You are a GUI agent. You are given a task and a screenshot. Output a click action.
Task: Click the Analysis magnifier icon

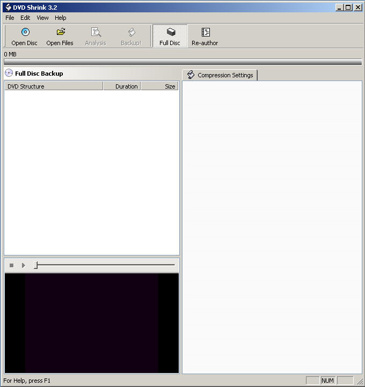[96, 32]
